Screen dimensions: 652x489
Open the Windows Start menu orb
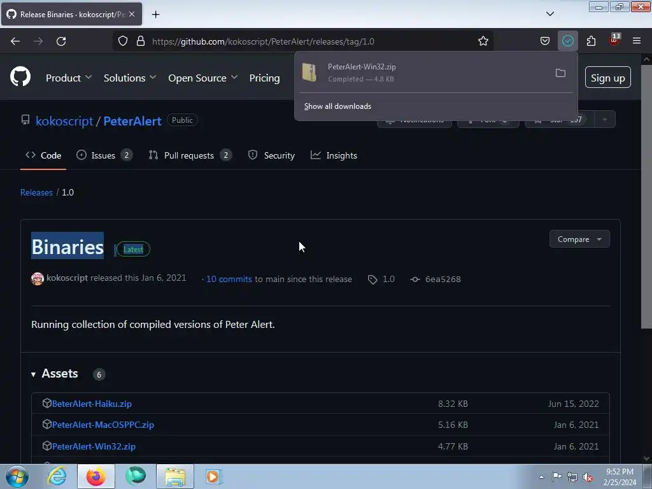pyautogui.click(x=17, y=476)
